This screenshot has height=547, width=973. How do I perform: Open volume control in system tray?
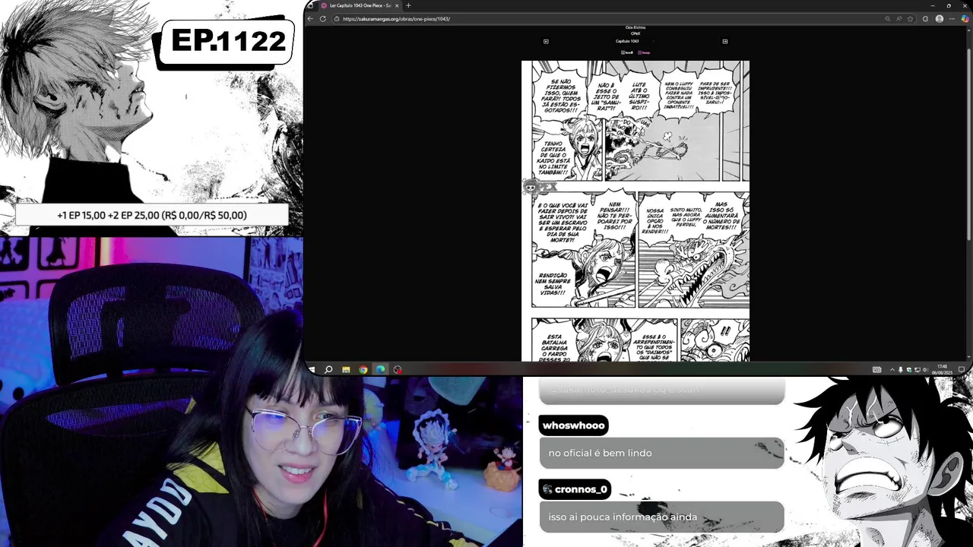924,370
